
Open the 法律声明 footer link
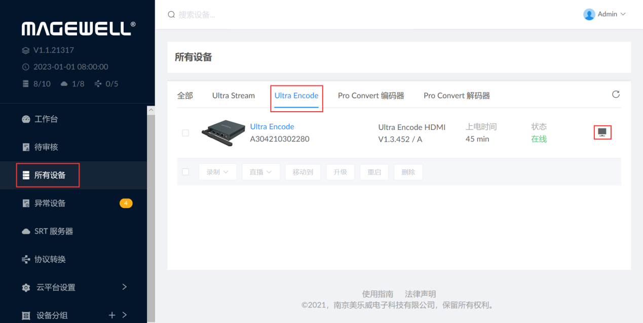420,294
